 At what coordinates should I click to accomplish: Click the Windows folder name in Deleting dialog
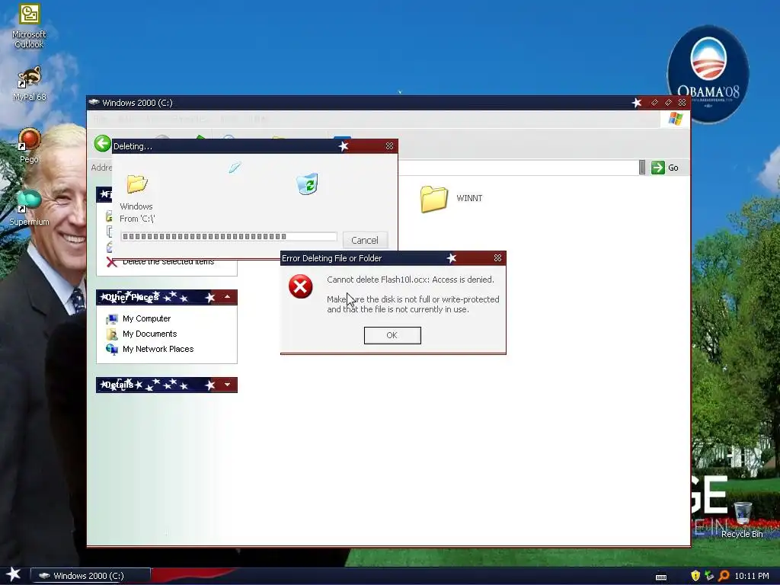point(136,206)
